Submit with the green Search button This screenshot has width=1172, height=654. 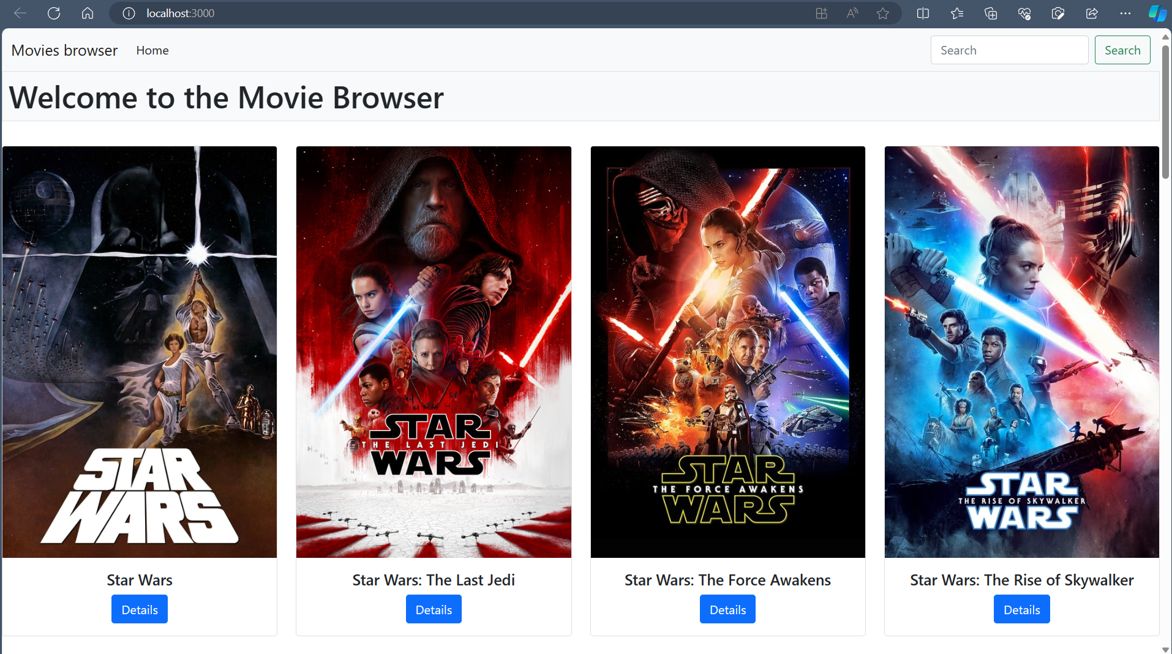[1122, 50]
